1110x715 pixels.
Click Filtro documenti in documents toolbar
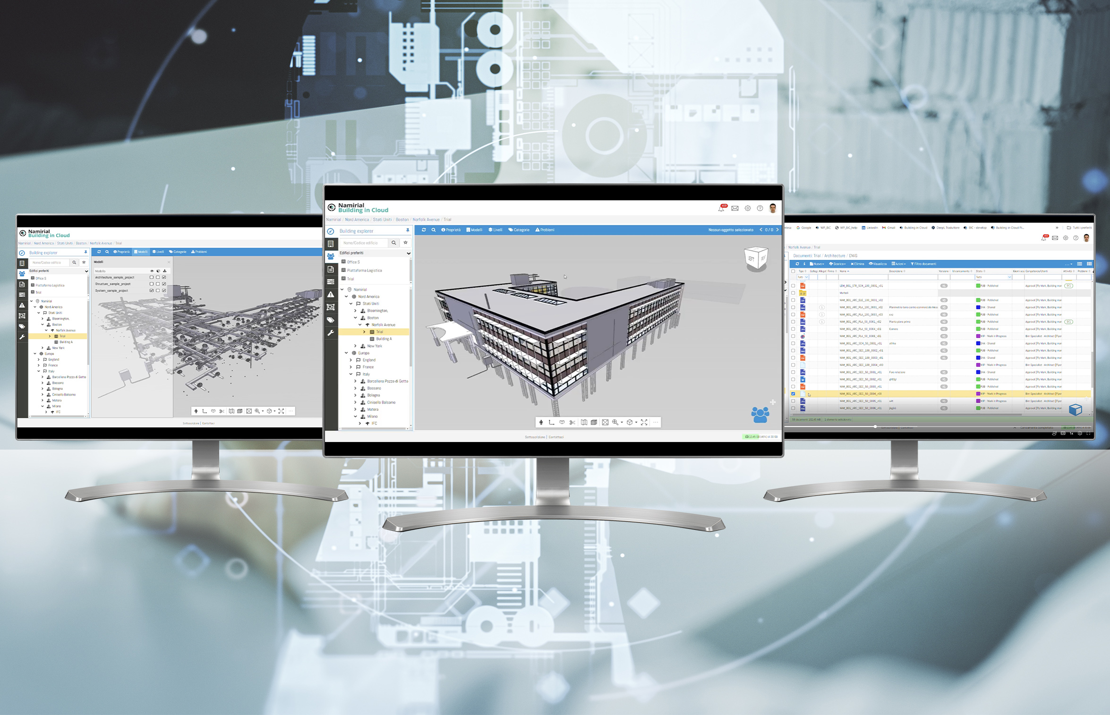click(923, 264)
